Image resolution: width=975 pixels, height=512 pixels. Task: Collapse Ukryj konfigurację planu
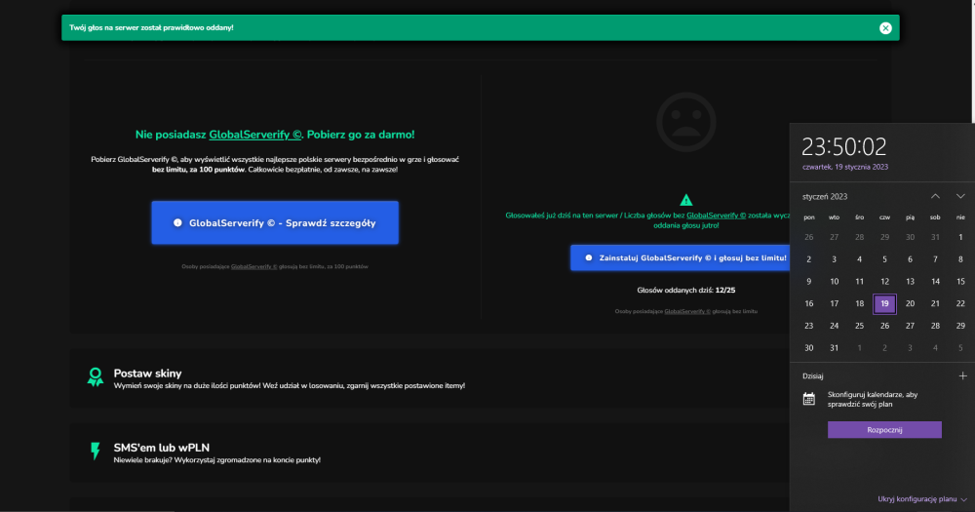click(922, 499)
